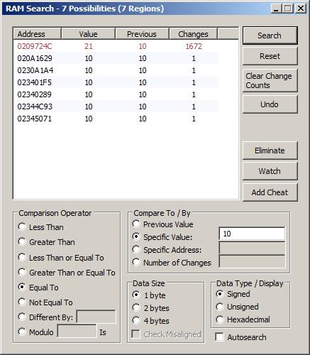
Task: Select address row 02344C93
Action: (x=116, y=106)
